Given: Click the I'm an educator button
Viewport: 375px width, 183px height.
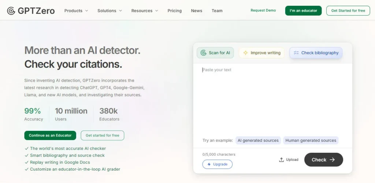Looking at the screenshot, I should 303,11.
